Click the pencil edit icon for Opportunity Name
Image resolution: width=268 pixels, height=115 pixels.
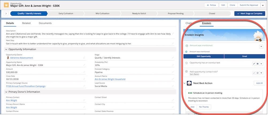[x=84, y=65]
